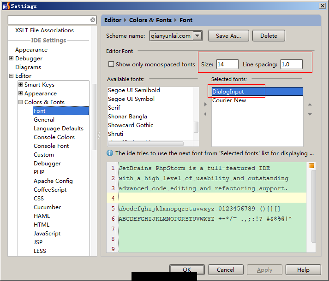Screen dimensions: 329x281
Task: Select JavaScript color settings
Action: click(x=47, y=234)
